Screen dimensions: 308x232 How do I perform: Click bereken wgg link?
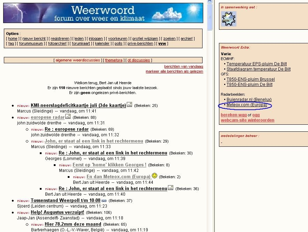click(x=234, y=115)
